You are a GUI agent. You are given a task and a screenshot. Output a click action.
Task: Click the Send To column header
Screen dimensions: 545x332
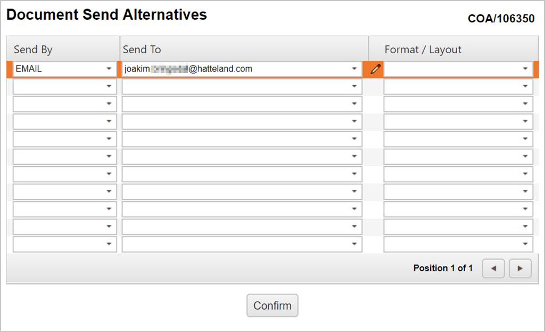pos(142,50)
